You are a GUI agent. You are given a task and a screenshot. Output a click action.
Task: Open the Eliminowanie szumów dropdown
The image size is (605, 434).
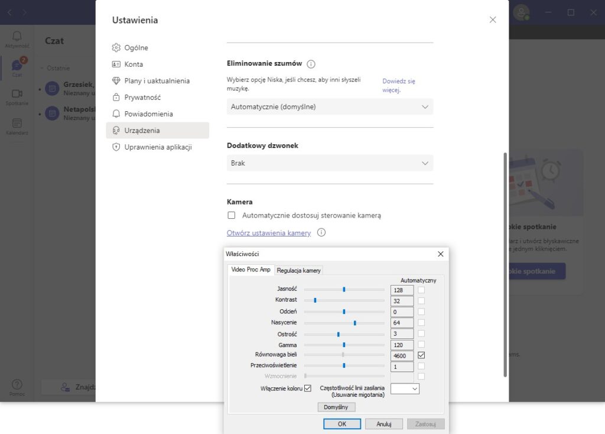330,106
